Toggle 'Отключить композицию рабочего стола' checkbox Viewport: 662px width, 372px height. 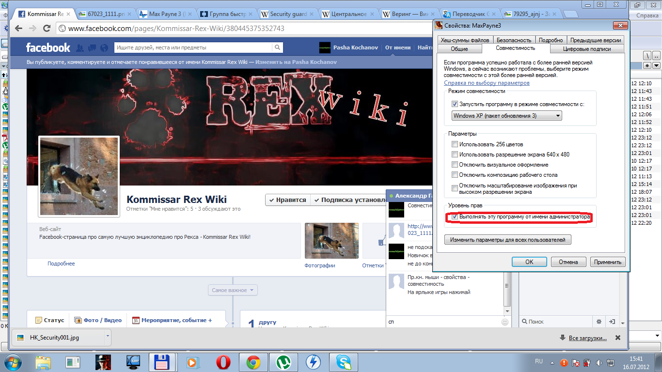[454, 175]
